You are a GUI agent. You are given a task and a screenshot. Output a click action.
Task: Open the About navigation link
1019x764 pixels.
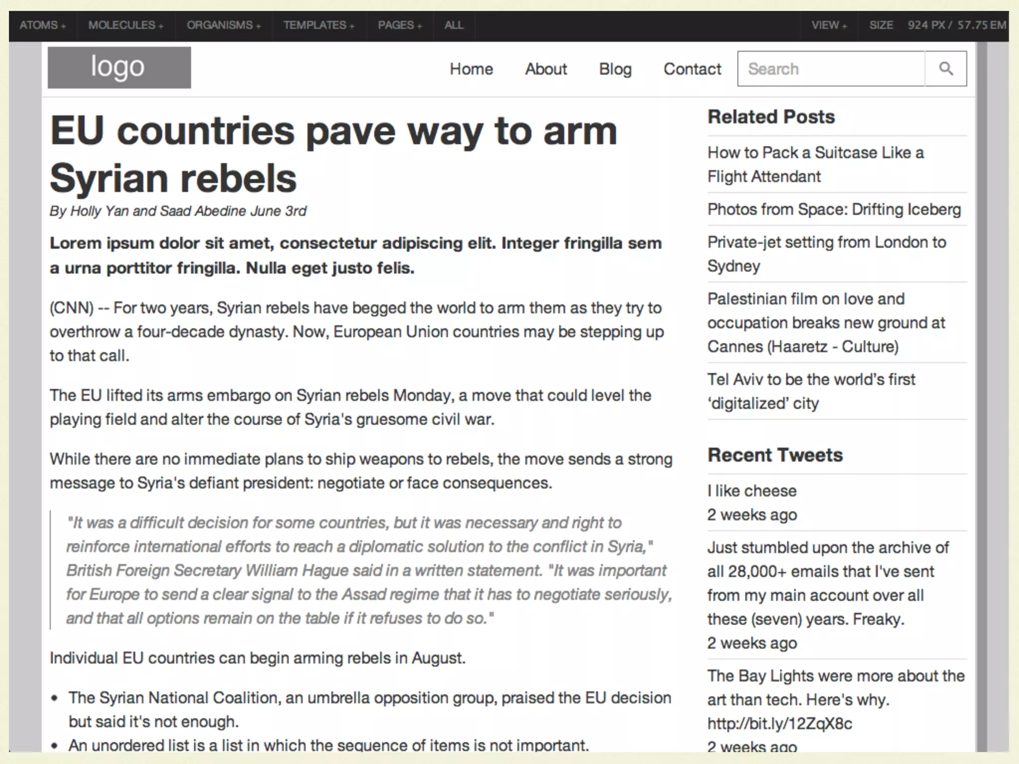click(546, 69)
